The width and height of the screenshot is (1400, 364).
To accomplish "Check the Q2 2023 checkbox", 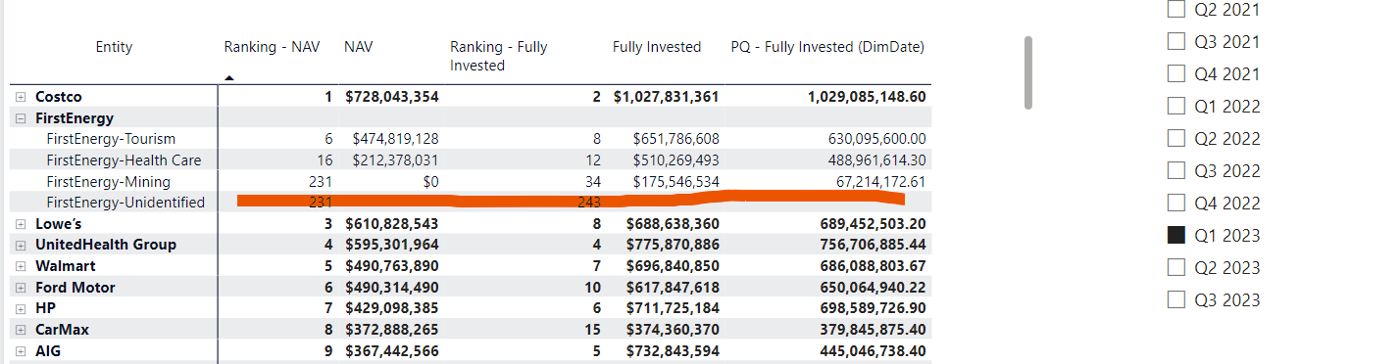I will [x=1176, y=268].
